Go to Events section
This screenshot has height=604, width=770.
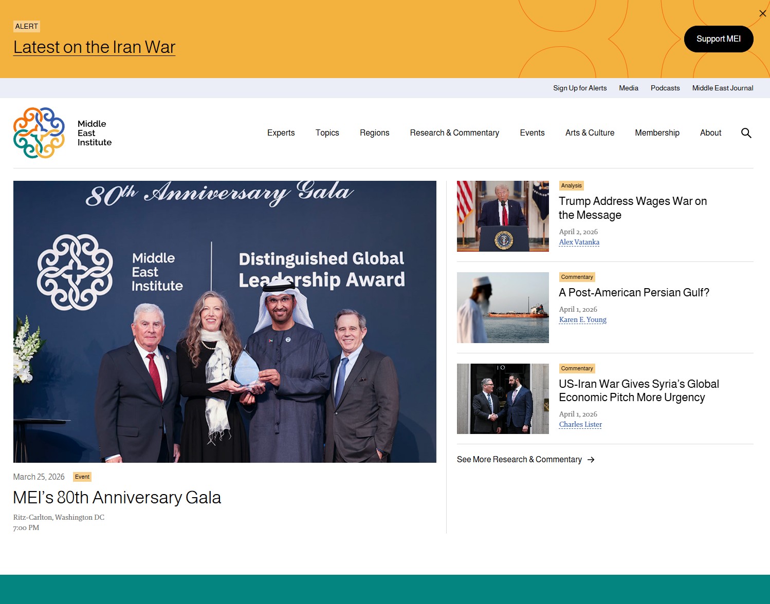(531, 133)
